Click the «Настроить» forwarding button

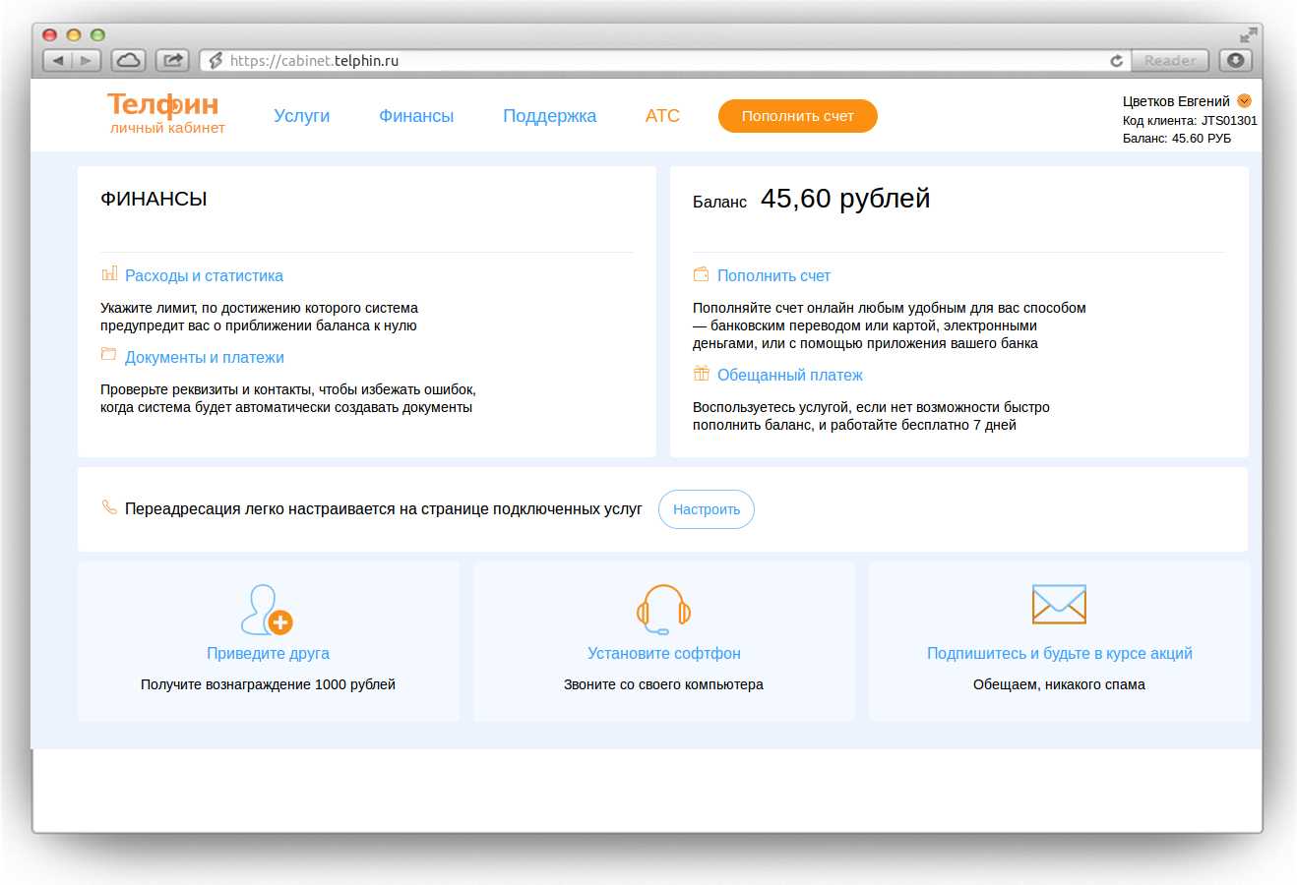click(x=706, y=508)
